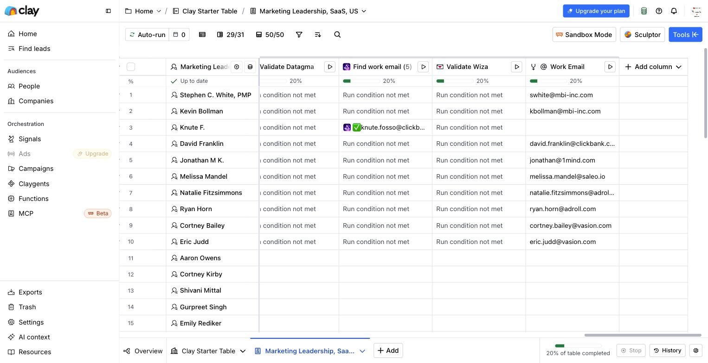Viewport: 708px width, 363px height.
Task: Click the Stop button
Action: pyautogui.click(x=631, y=350)
